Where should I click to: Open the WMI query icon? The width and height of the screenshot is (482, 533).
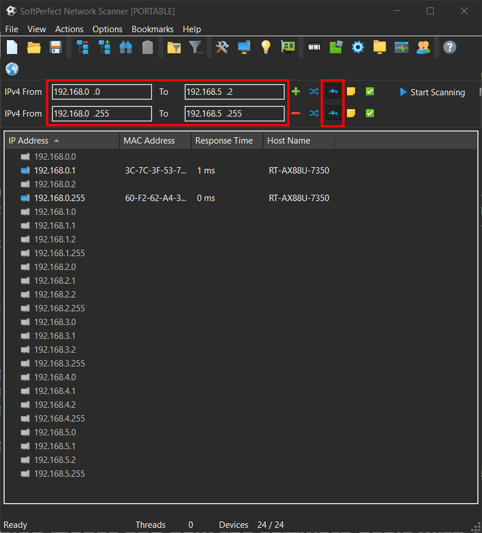(314, 47)
